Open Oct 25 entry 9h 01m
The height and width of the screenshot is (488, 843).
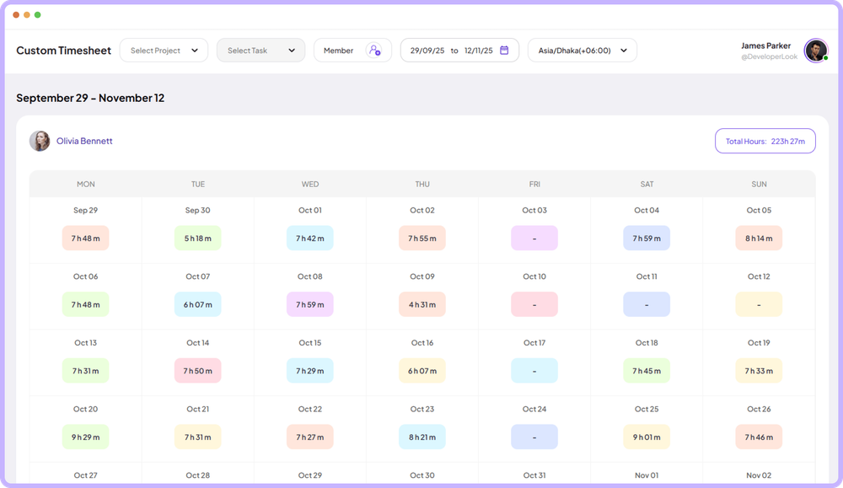(647, 437)
